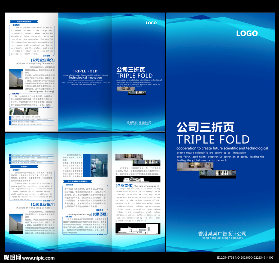The height and width of the screenshot is (263, 279).
Task: Click the 企业简介 banner in bottom-left panel
Action: (24, 167)
